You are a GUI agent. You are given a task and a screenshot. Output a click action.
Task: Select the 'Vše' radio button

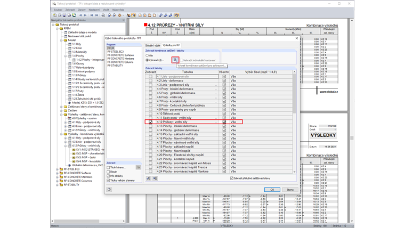tap(147, 55)
